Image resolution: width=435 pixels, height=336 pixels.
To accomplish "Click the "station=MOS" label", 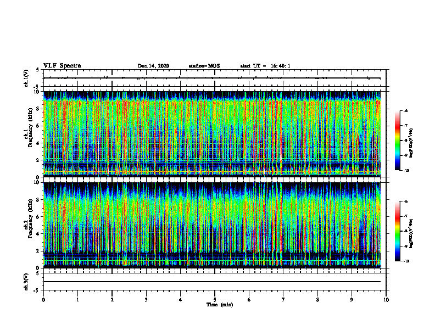I will [204, 66].
